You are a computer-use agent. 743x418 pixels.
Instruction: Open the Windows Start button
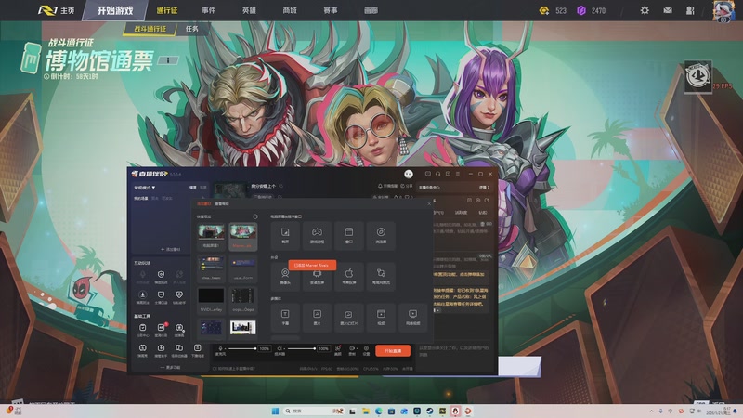click(x=275, y=411)
